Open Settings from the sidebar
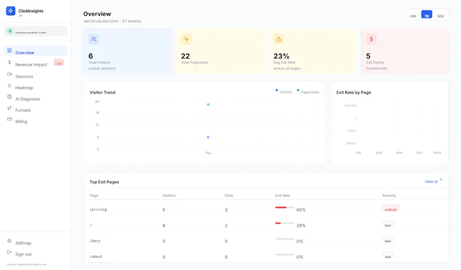This screenshot has height=270, width=461. pos(23,243)
